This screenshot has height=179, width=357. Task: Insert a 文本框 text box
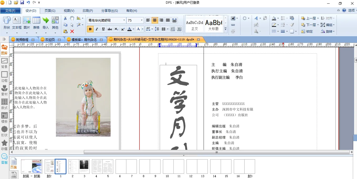click(x=17, y=23)
